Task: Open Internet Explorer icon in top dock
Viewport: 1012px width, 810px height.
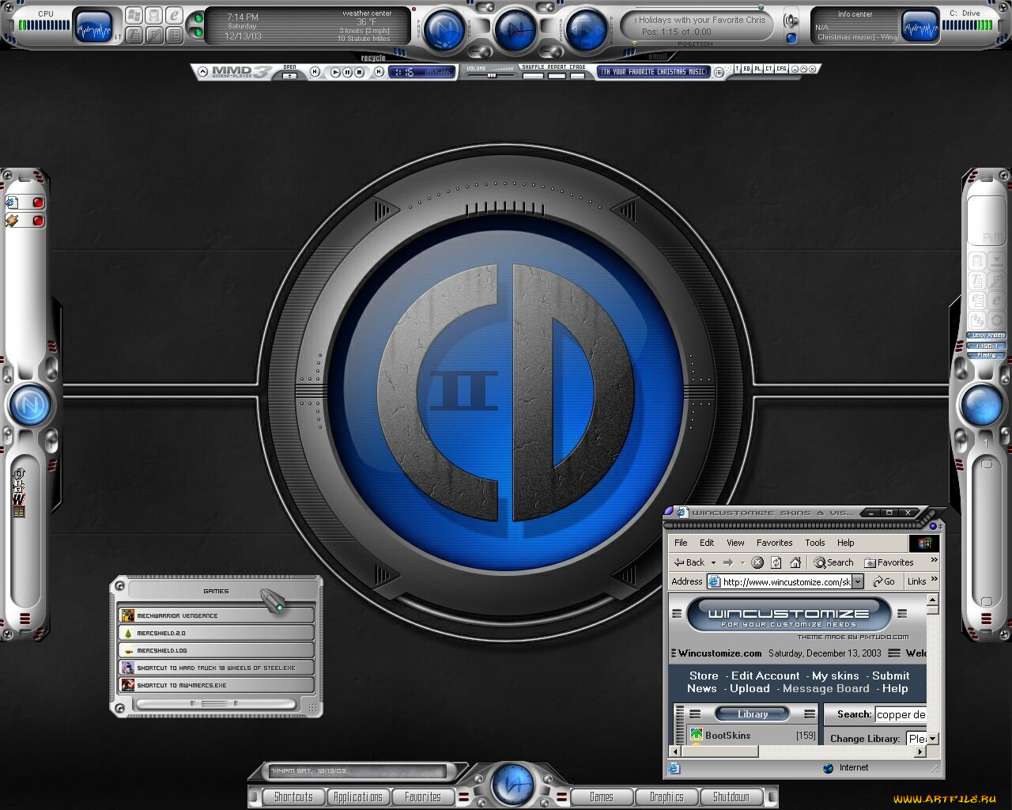Action: [174, 16]
